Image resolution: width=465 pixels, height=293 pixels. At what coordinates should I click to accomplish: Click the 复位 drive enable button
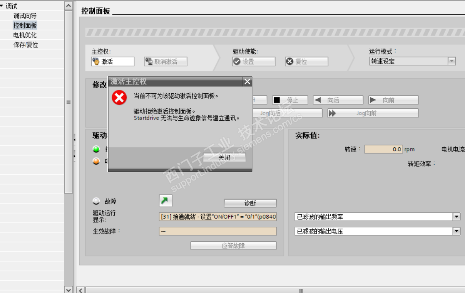pyautogui.click(x=306, y=61)
